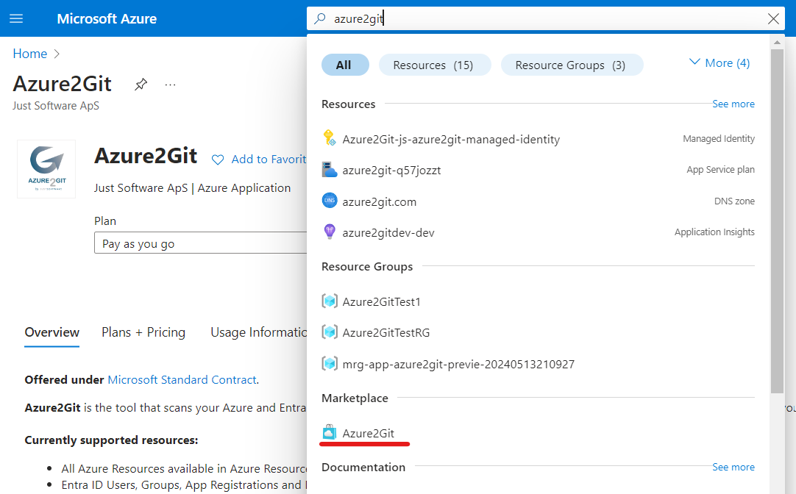Select the App Service plan icon for azure2git-q57jozzt
Screen dimensions: 796x494
329,169
